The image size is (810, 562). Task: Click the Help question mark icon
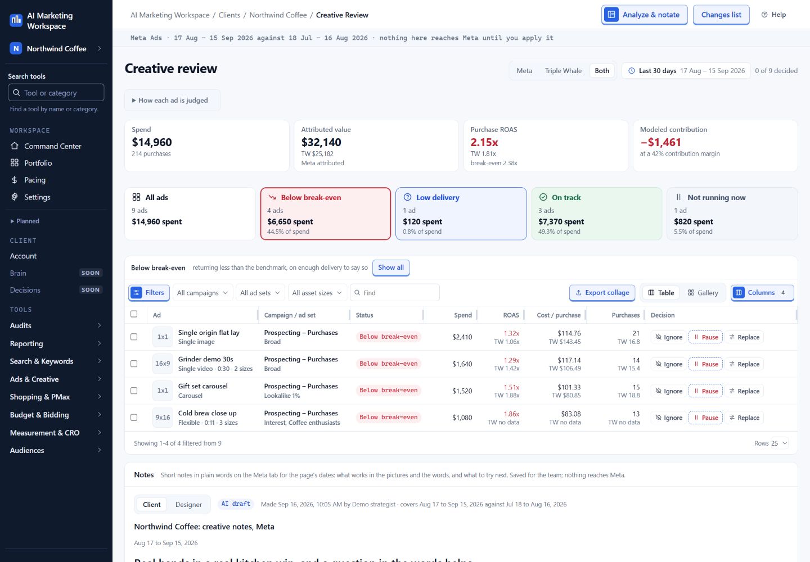coord(764,15)
